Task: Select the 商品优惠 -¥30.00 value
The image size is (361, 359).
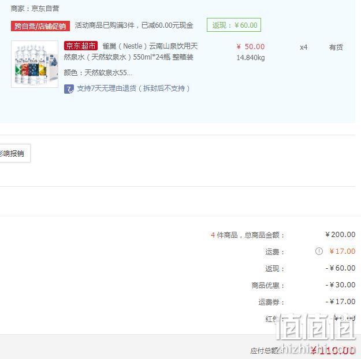Action: pos(340,285)
